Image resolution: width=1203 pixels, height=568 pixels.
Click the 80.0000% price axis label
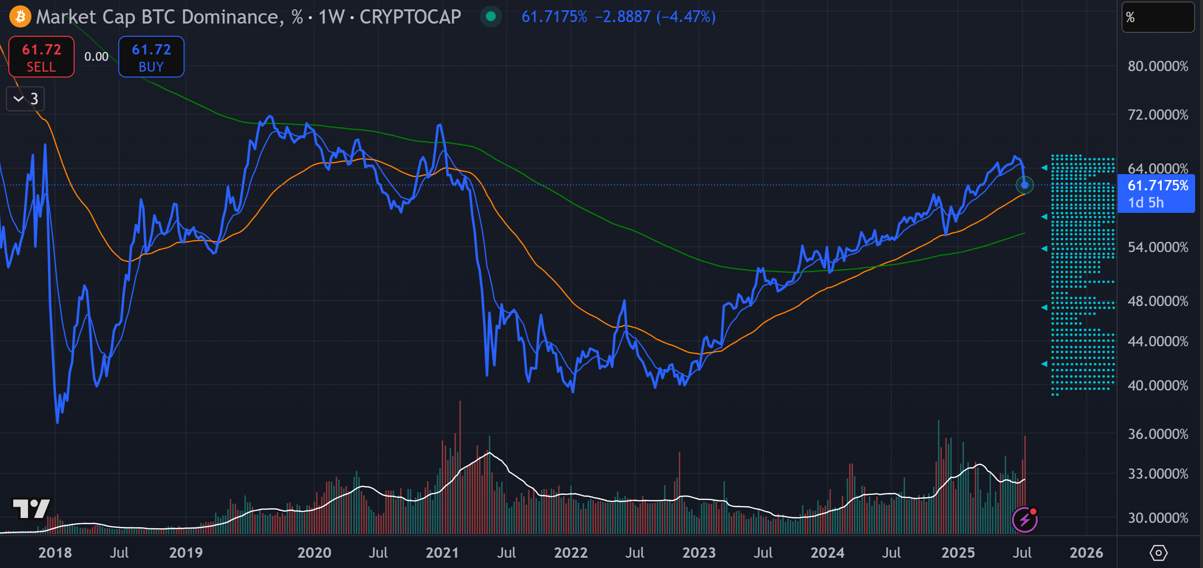click(x=1157, y=66)
